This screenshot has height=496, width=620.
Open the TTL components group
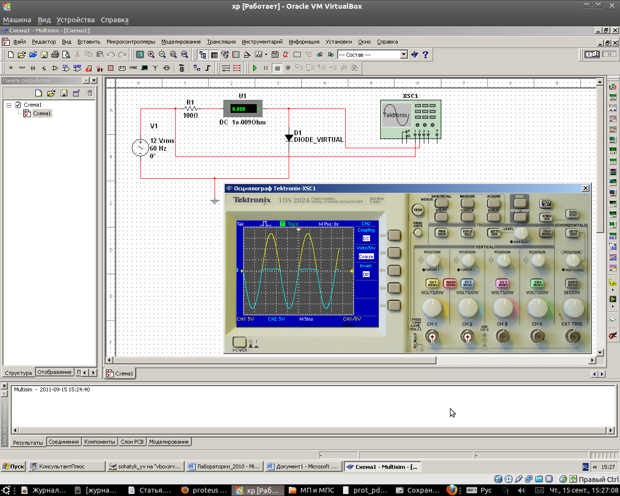pyautogui.click(x=66, y=68)
